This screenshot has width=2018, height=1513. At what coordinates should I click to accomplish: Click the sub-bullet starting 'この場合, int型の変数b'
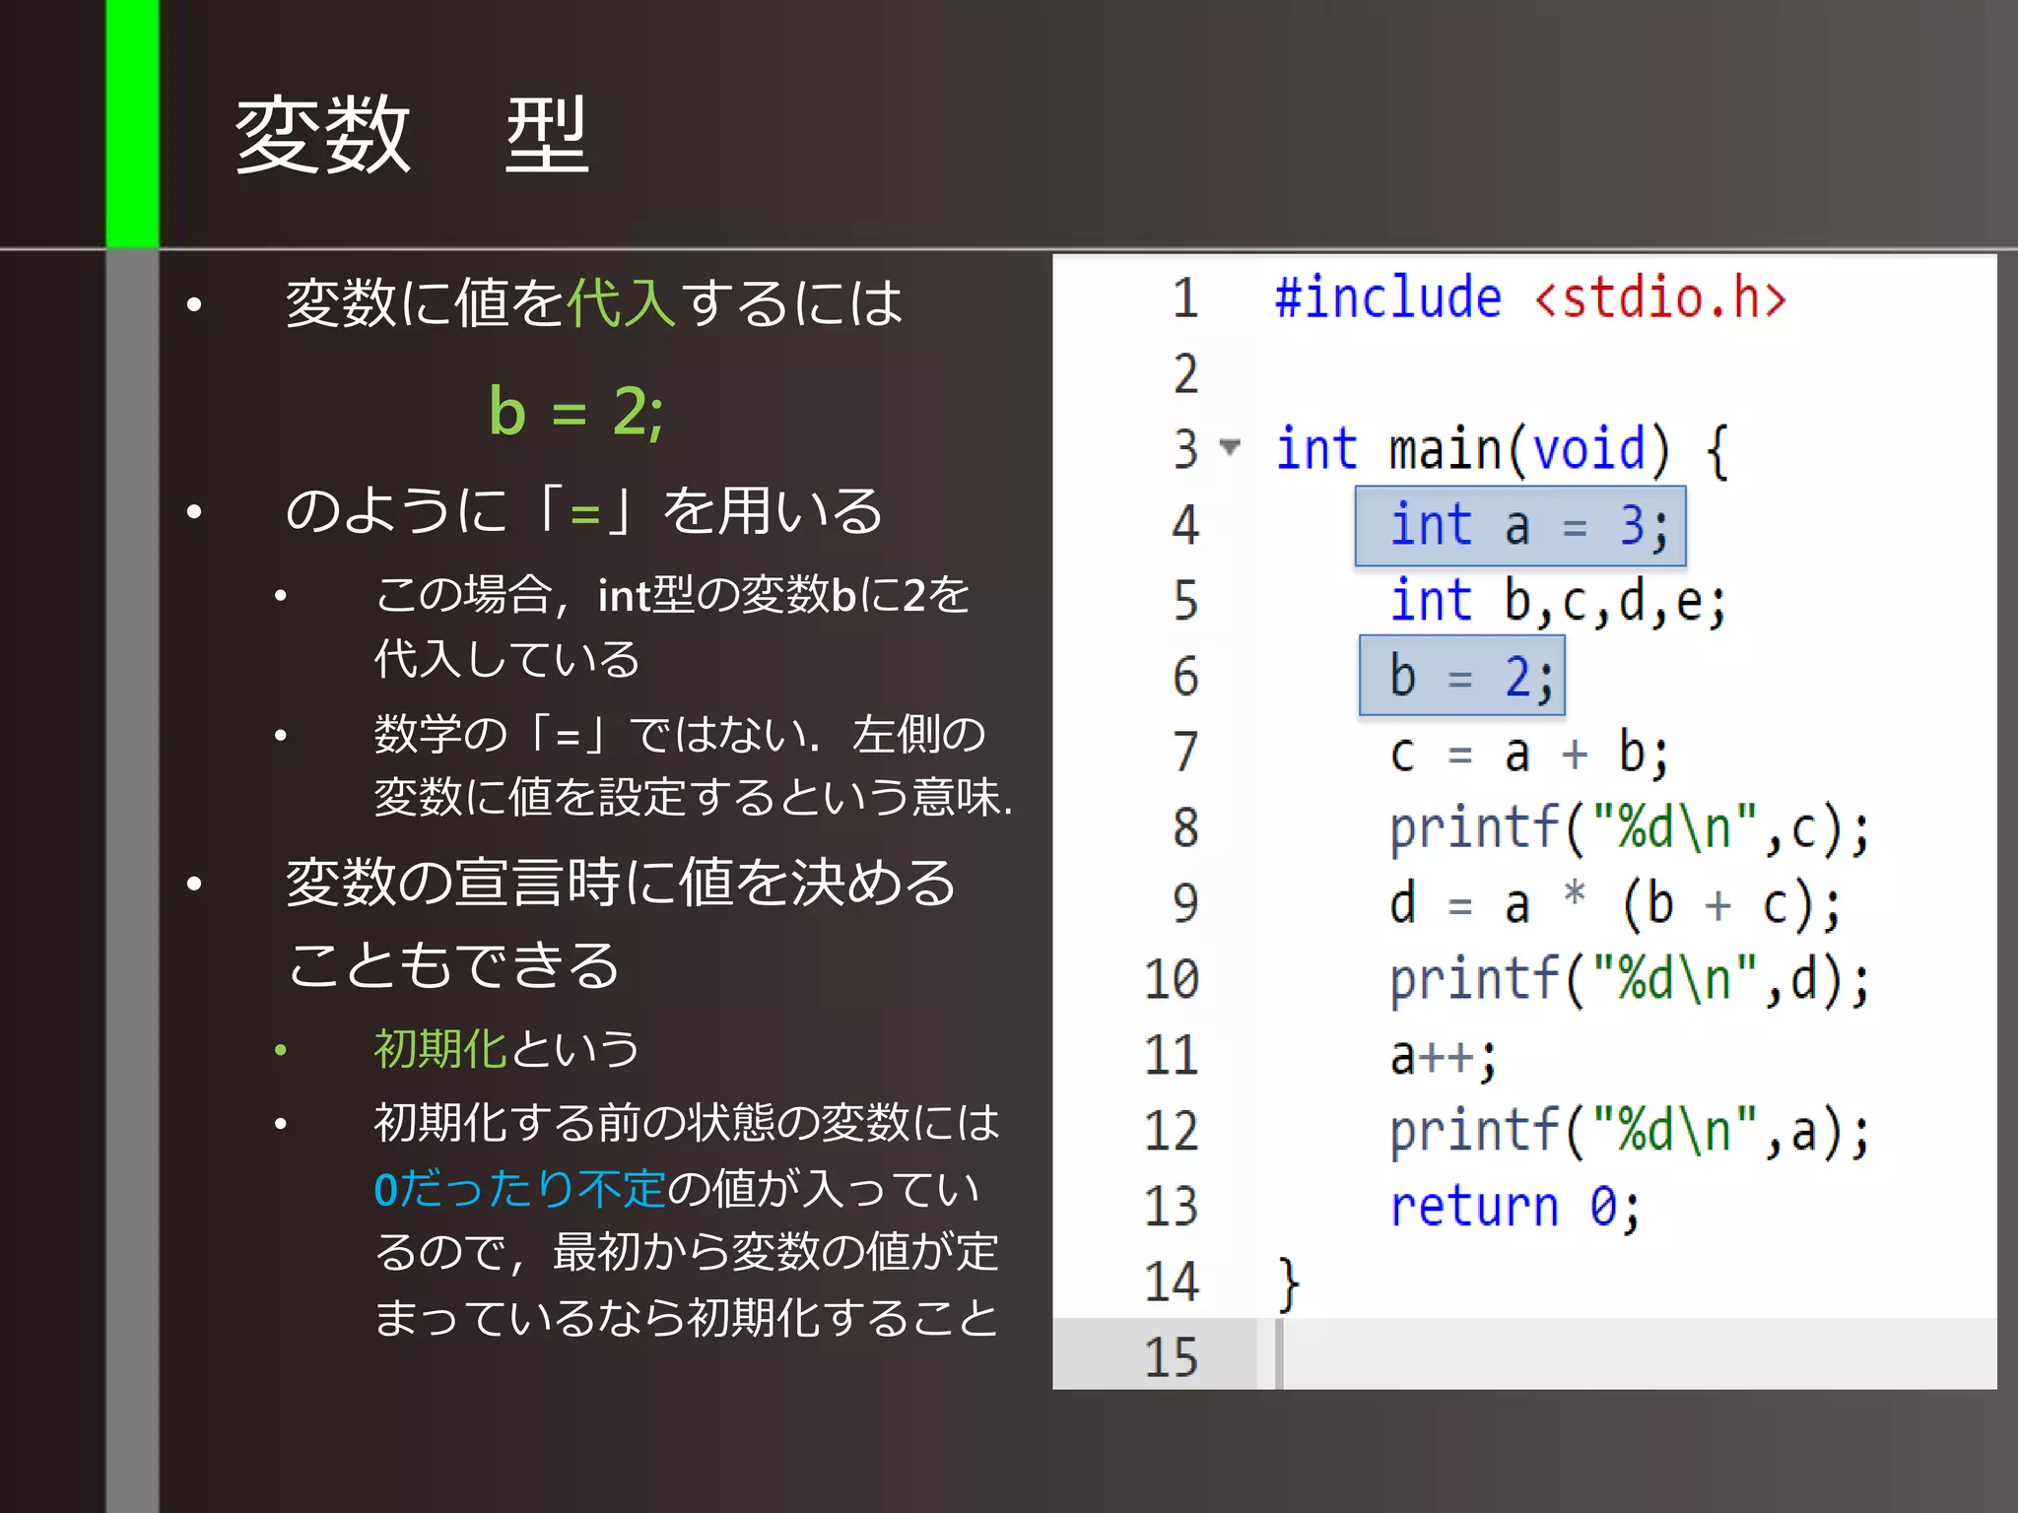(672, 626)
